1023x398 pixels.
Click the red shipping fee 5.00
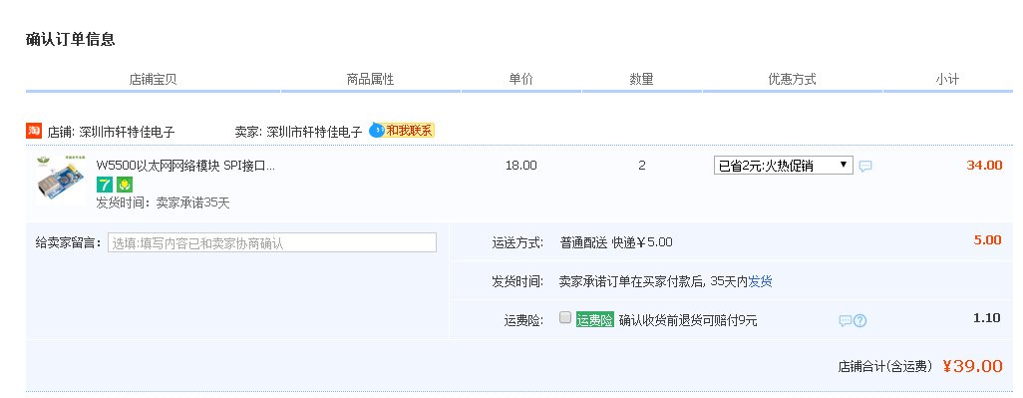[988, 240]
